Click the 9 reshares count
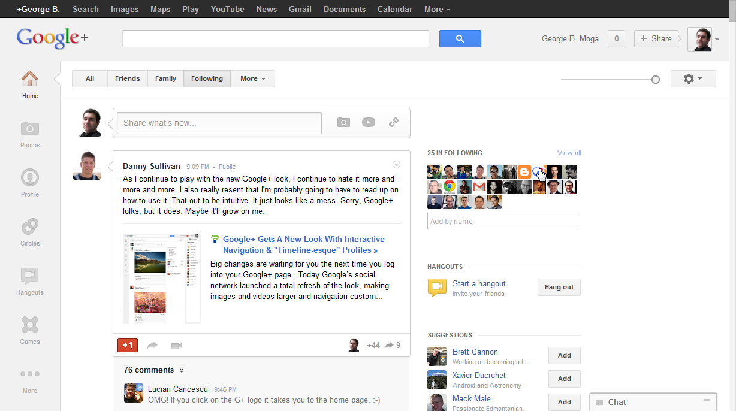The image size is (736, 411). coord(393,345)
